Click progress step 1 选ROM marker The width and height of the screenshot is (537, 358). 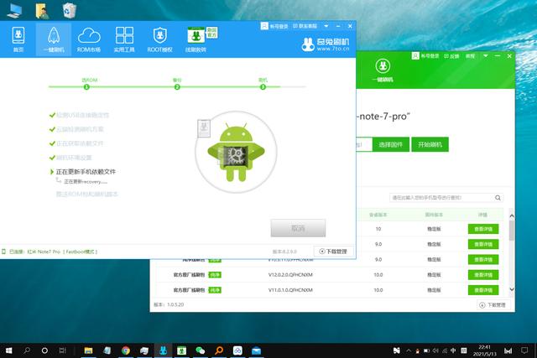coord(86,87)
